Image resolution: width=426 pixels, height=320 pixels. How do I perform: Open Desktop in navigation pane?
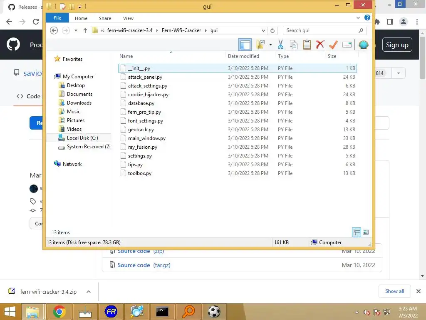click(x=72, y=85)
